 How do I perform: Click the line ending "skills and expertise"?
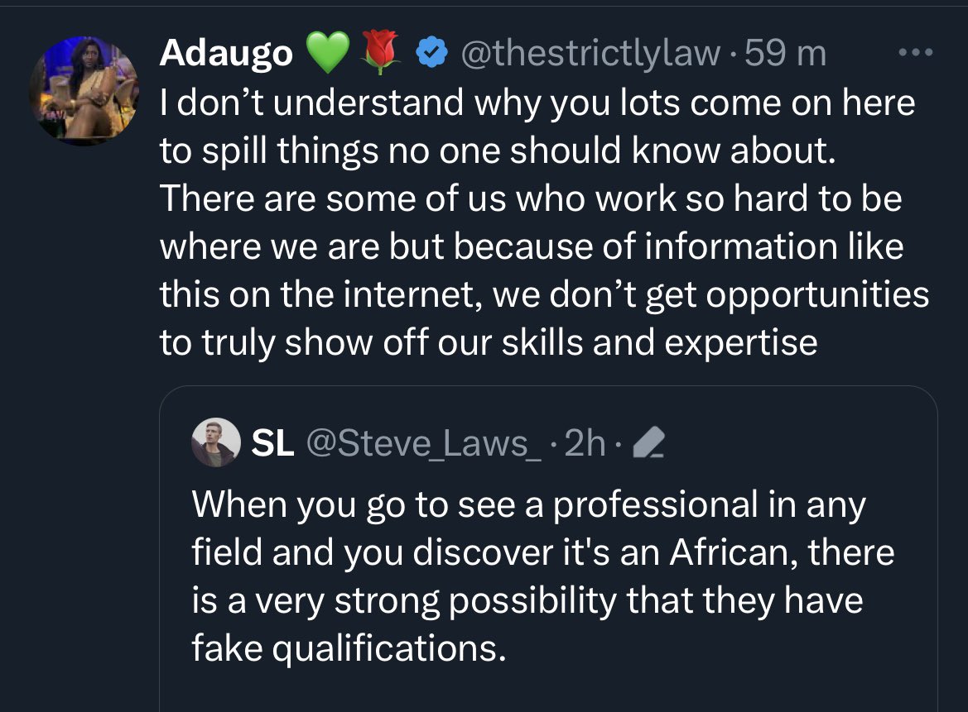(x=489, y=342)
